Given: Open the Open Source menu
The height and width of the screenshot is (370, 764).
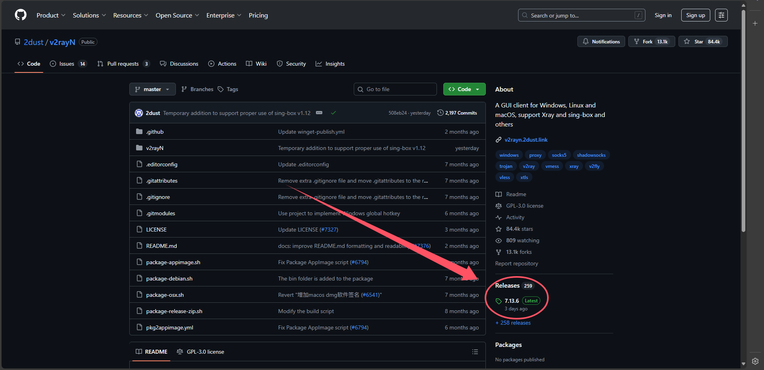Looking at the screenshot, I should tap(177, 15).
